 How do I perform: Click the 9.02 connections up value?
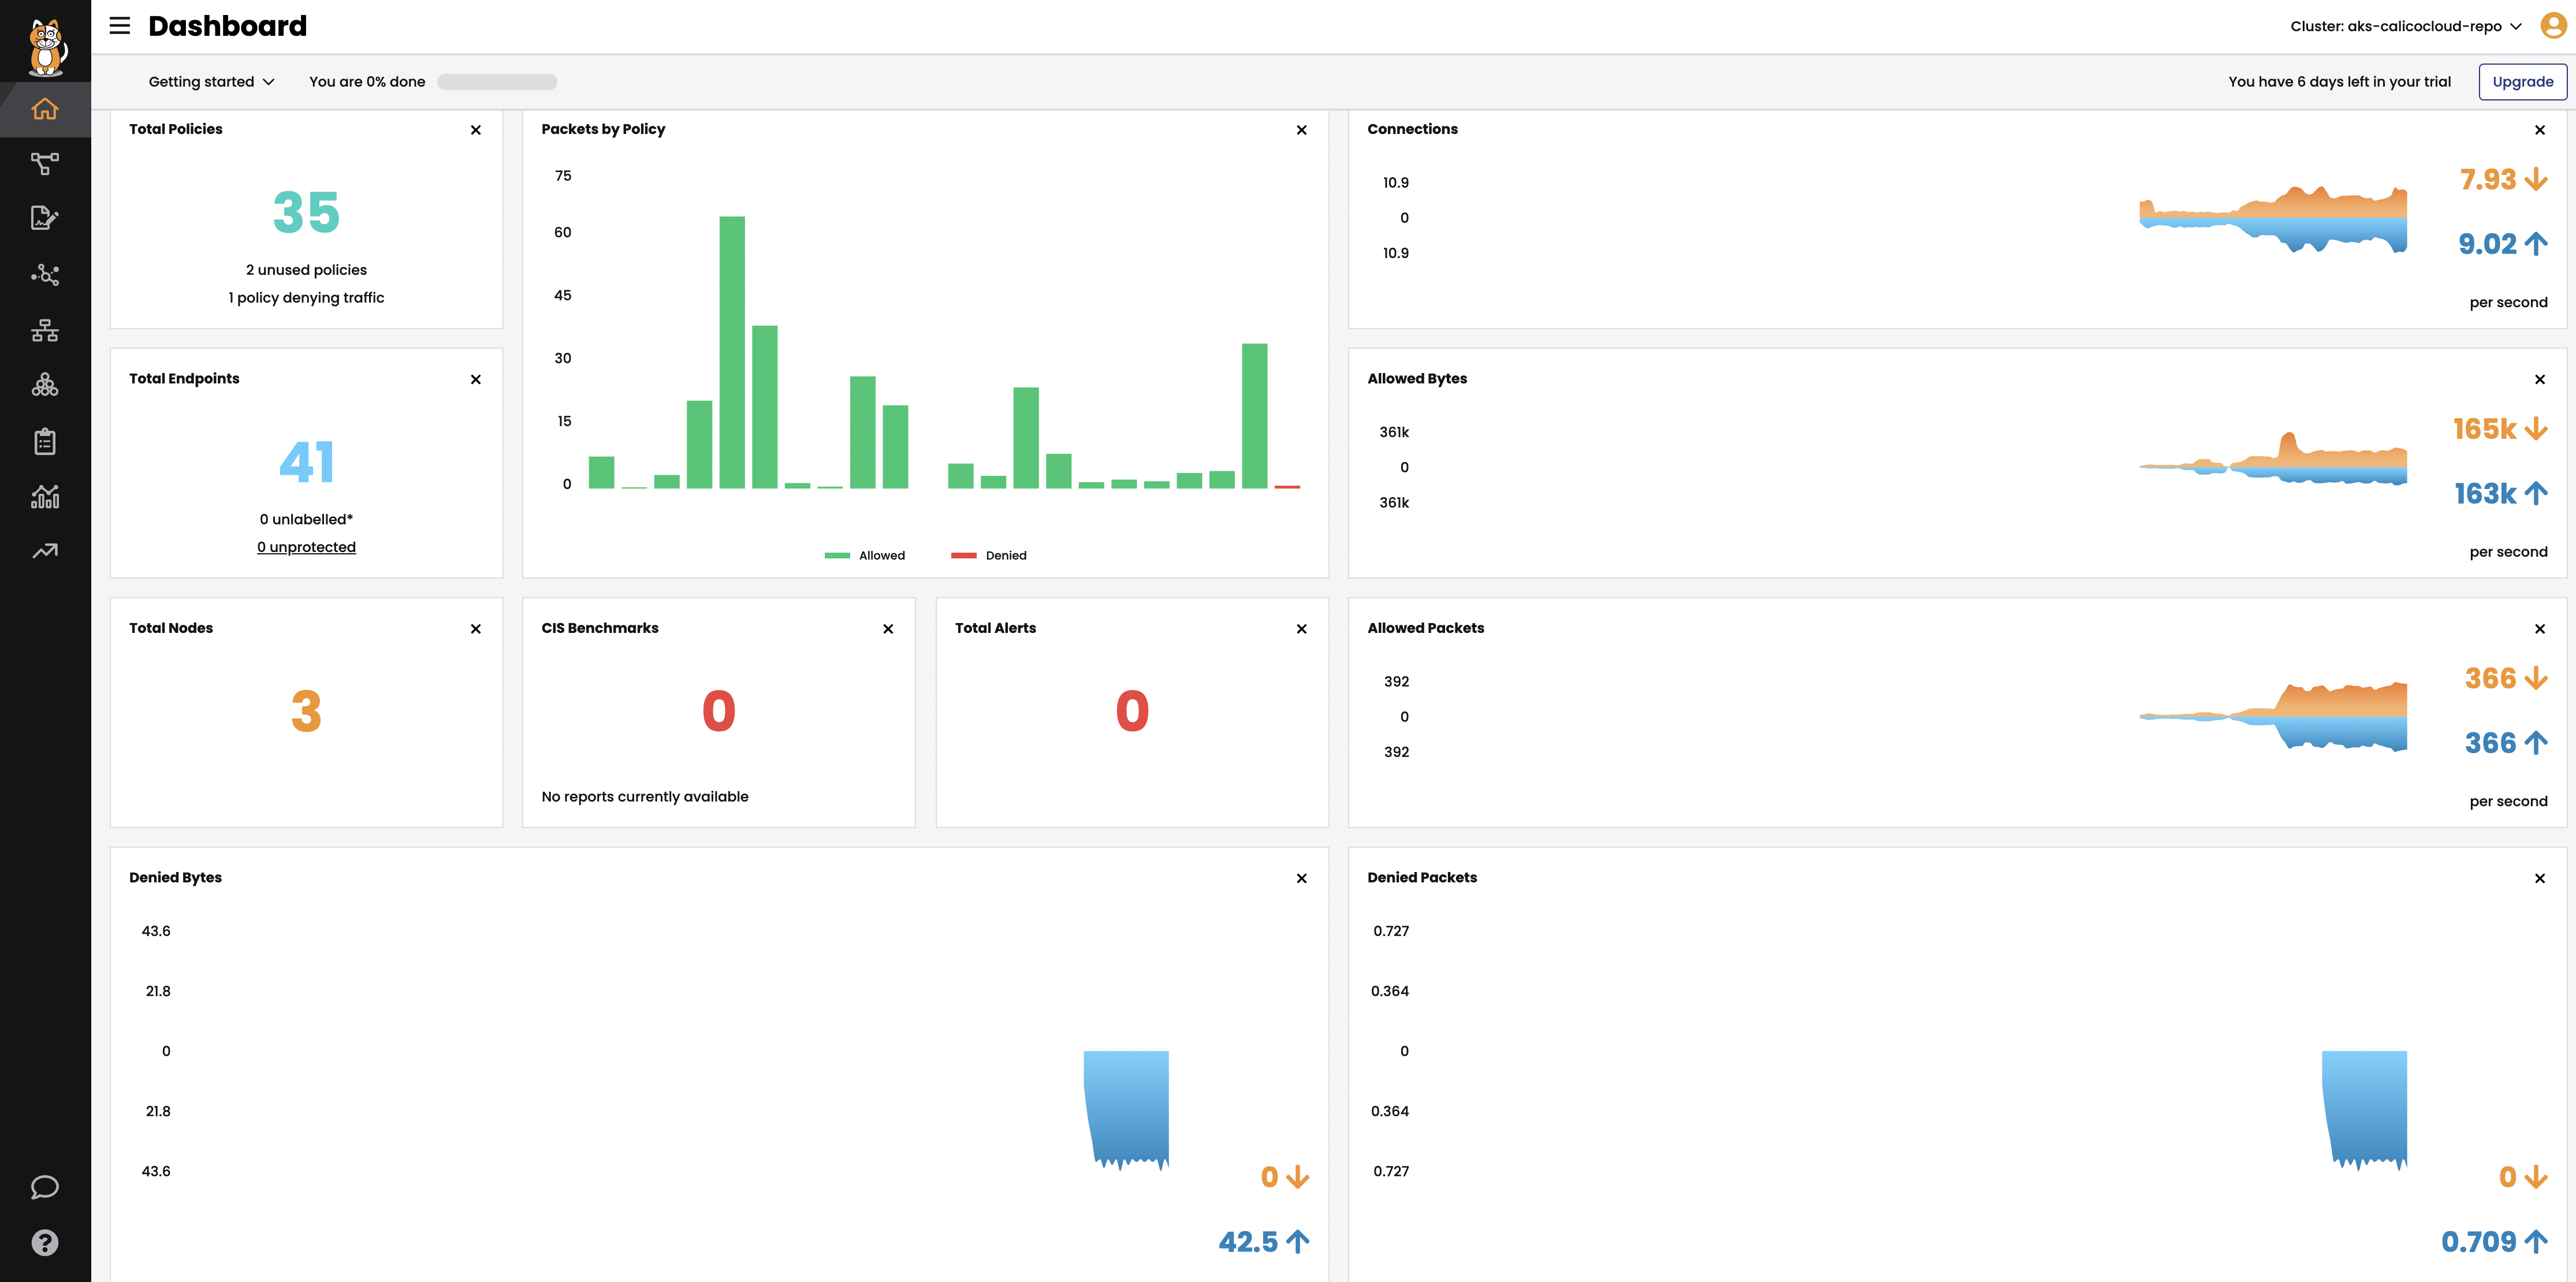pyautogui.click(x=2487, y=244)
